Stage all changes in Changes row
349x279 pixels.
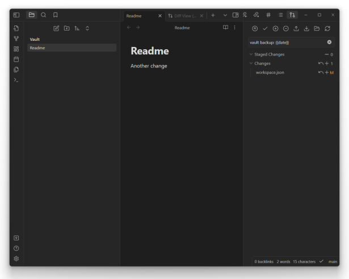tap(327, 64)
